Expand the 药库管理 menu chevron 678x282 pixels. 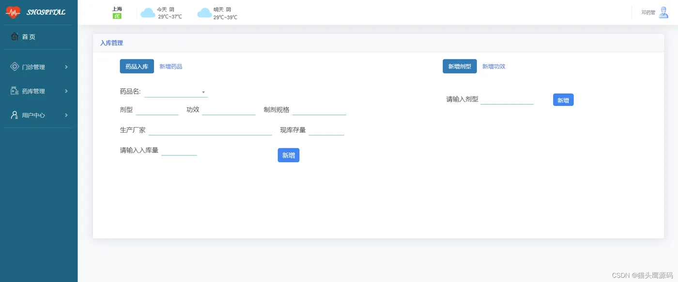point(66,91)
